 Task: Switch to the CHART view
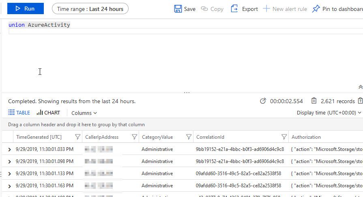[48, 113]
